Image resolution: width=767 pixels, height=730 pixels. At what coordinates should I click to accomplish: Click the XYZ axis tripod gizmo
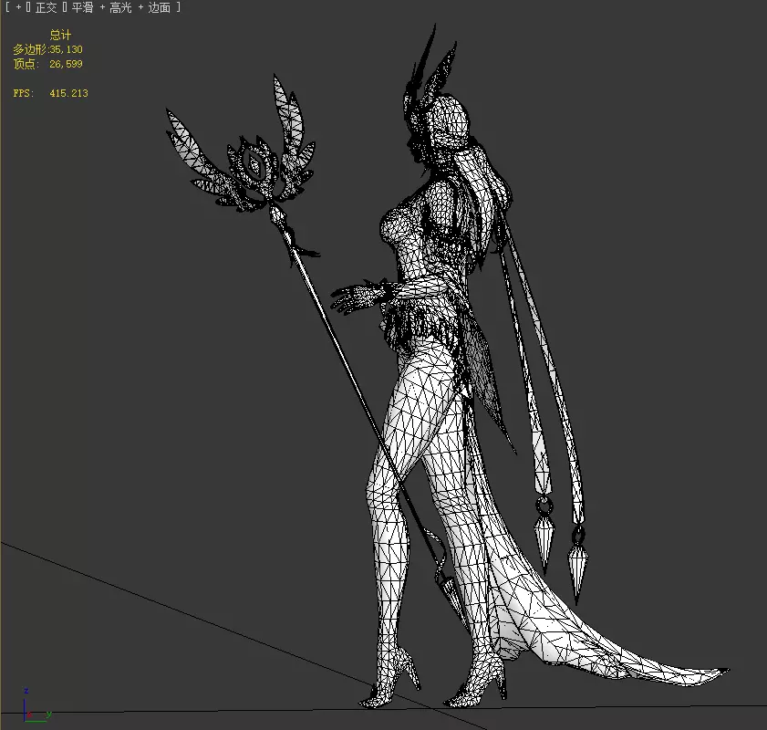[x=36, y=704]
